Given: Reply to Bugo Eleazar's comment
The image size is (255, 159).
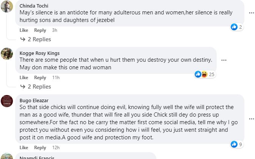Looking at the screenshot, I should coord(40,148).
